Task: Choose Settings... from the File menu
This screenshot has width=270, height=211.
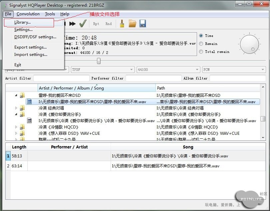Action: coord(33,30)
